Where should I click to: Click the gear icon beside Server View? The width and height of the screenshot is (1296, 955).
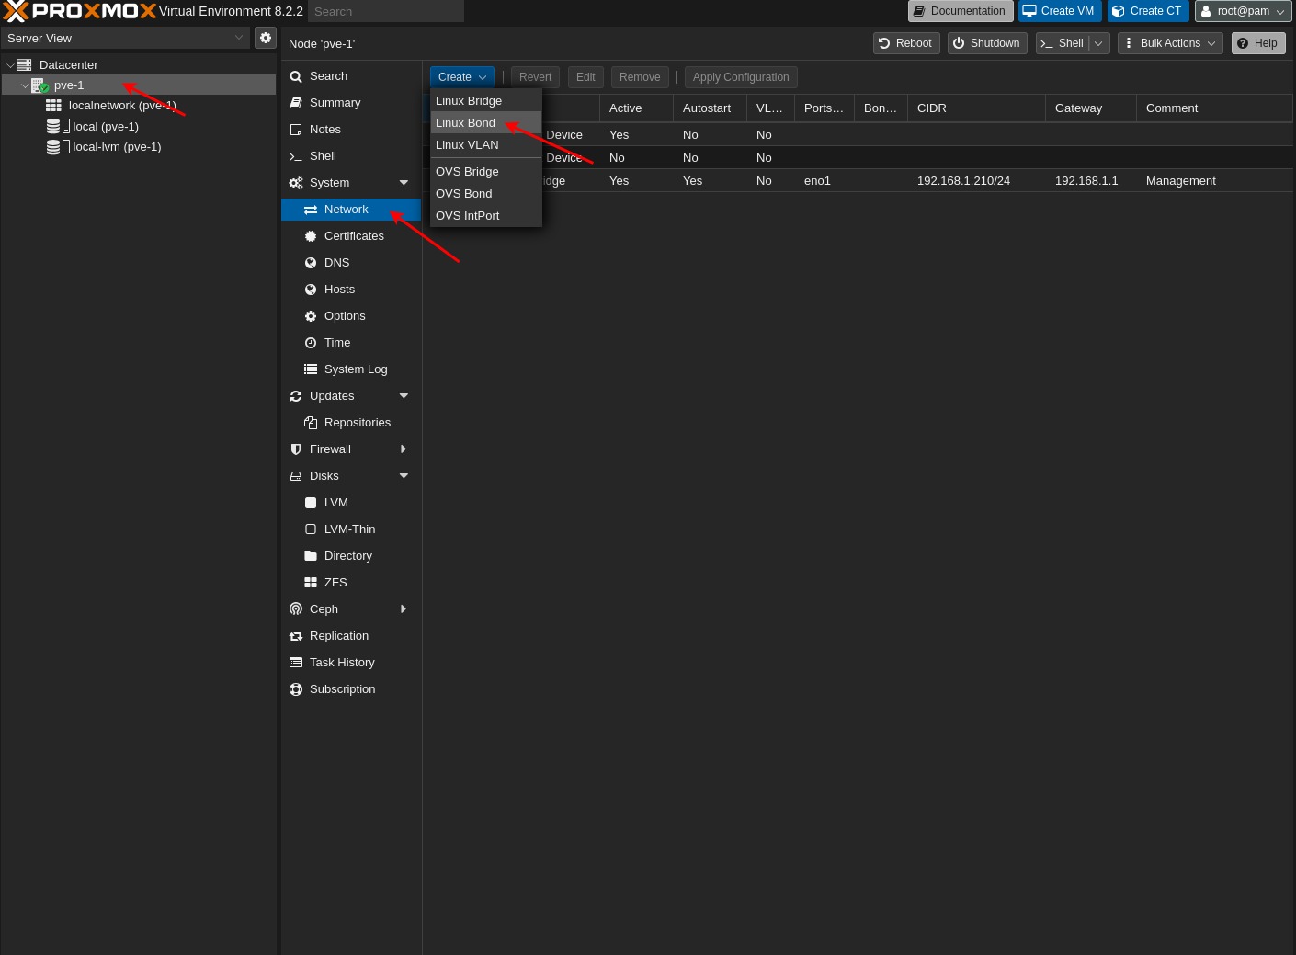266,38
